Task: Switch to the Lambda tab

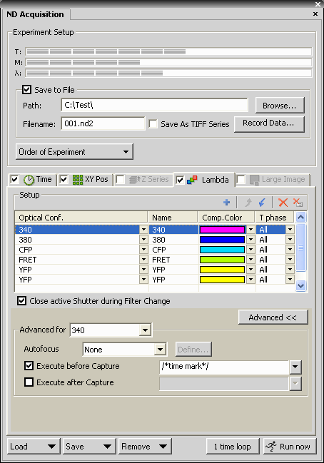Action: coord(204,180)
